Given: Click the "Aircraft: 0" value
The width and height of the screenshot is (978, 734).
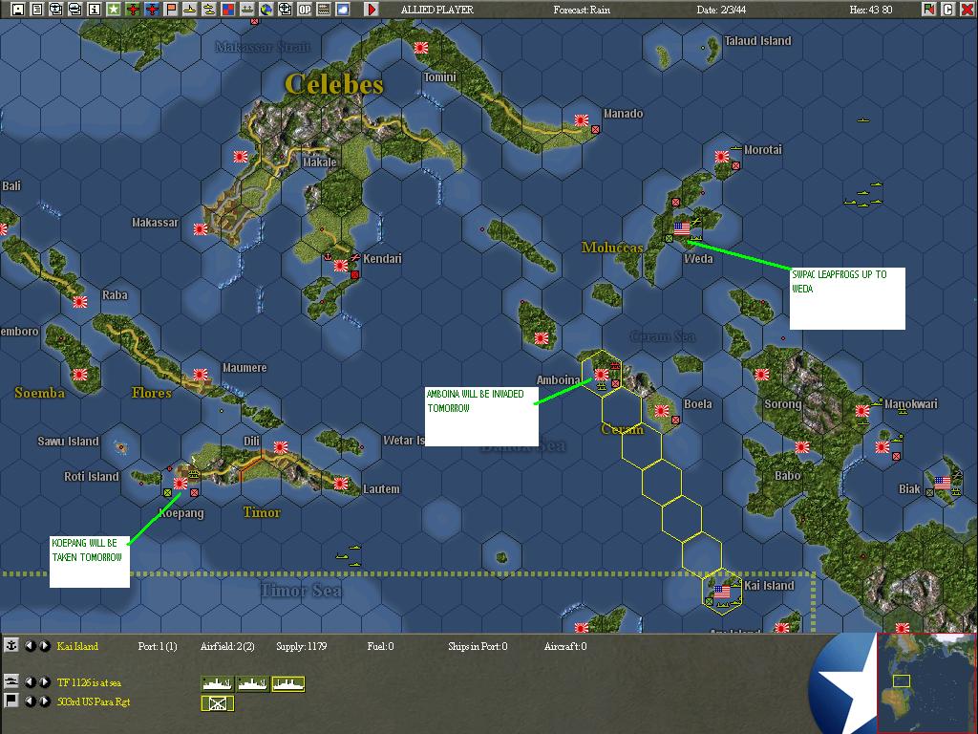Looking at the screenshot, I should click(x=565, y=646).
